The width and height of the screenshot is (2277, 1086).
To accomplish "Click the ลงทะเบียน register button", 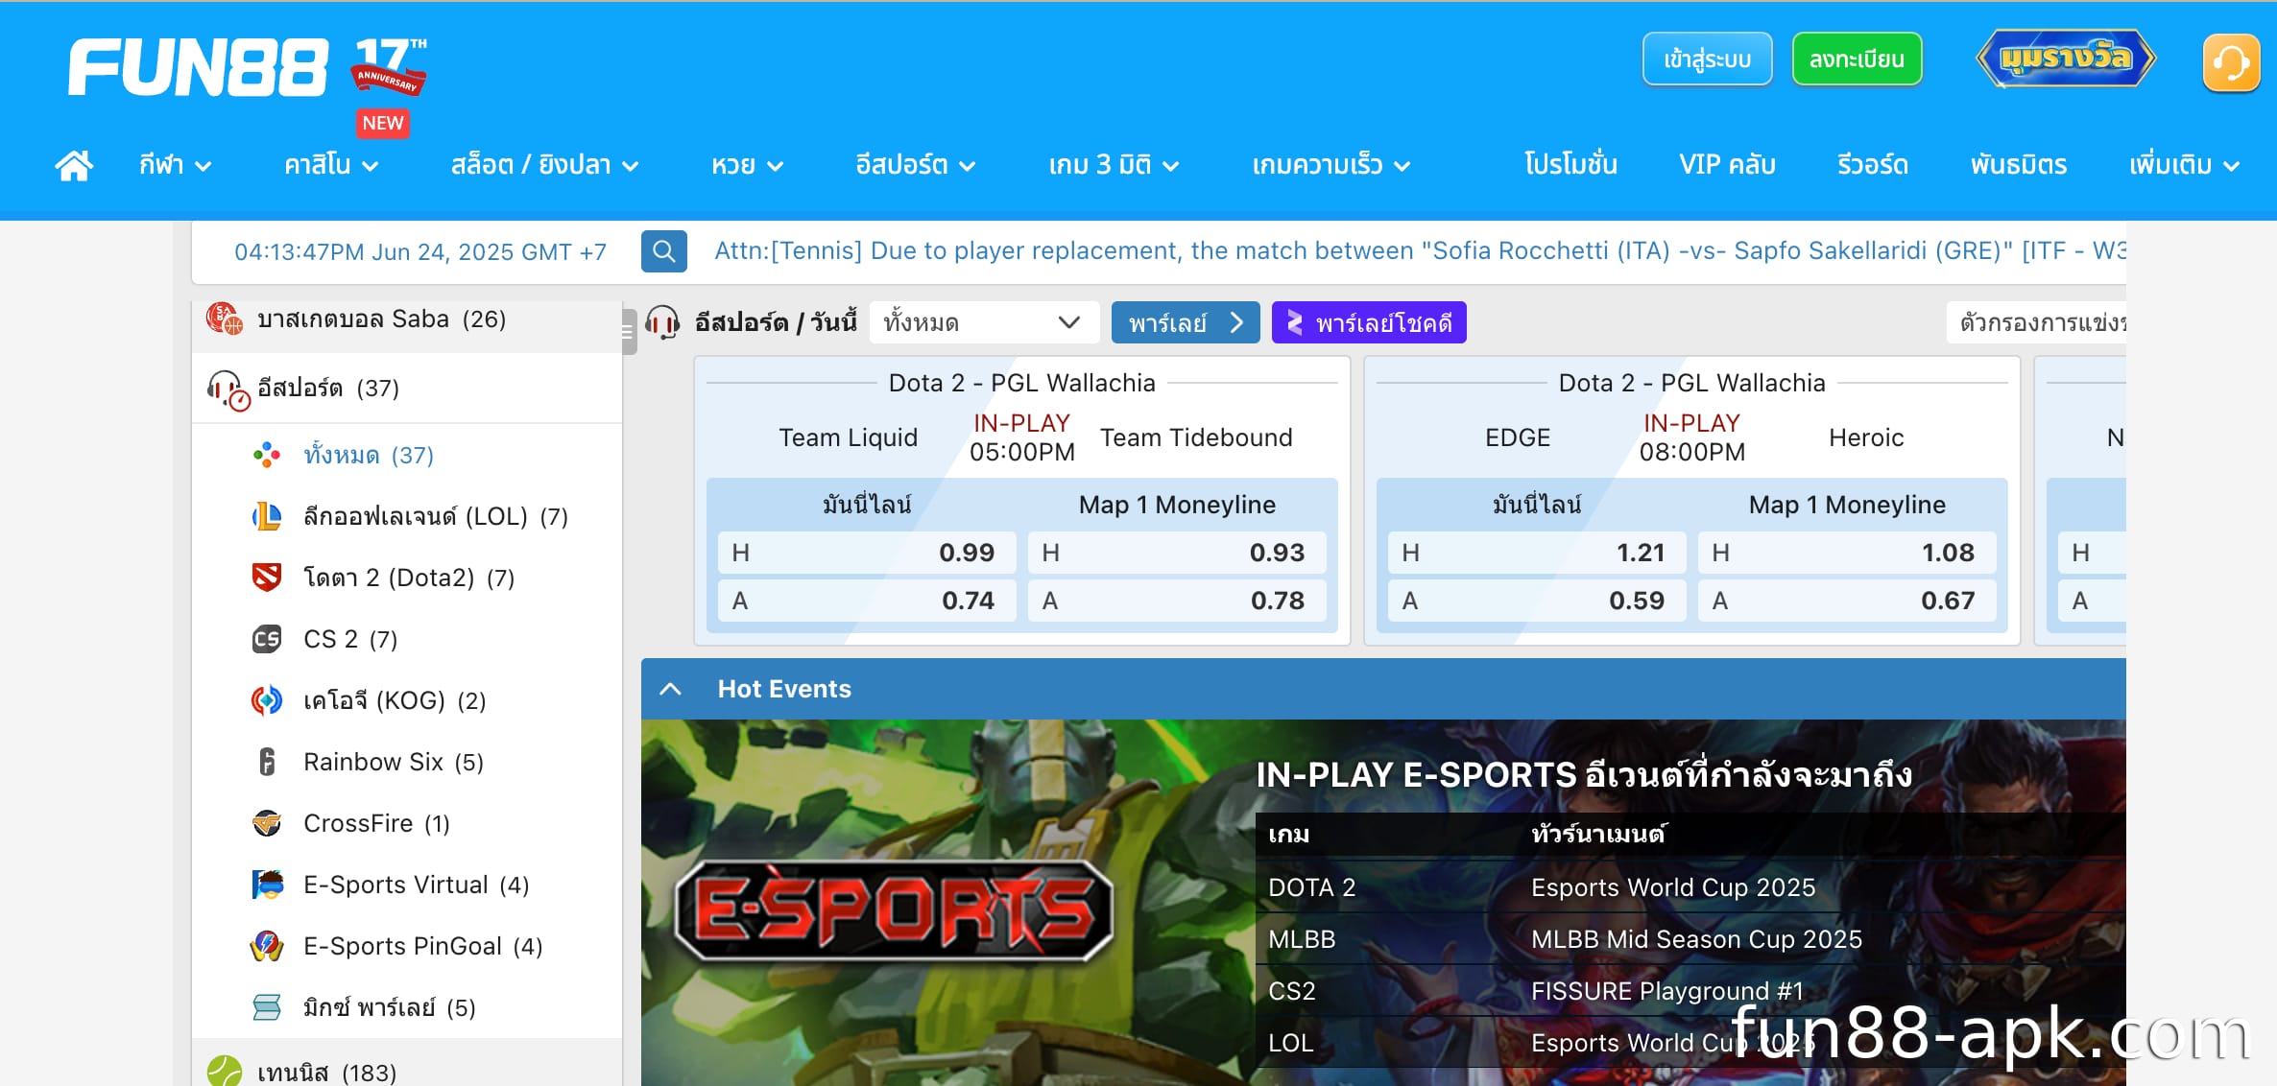I will [x=1857, y=59].
